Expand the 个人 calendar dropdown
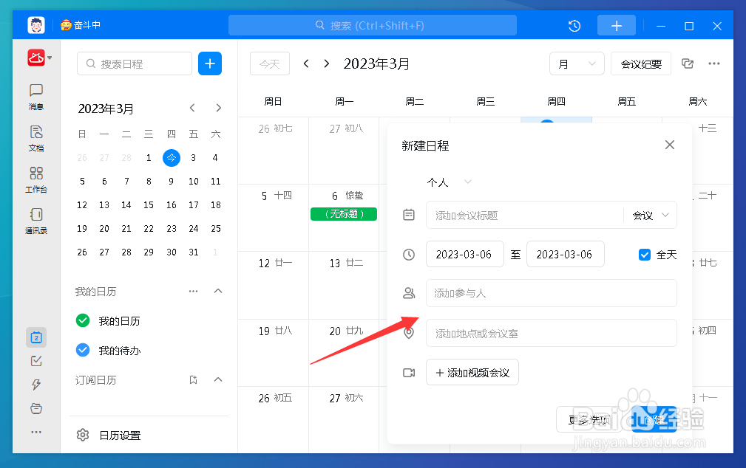The height and width of the screenshot is (468, 746). (x=449, y=182)
